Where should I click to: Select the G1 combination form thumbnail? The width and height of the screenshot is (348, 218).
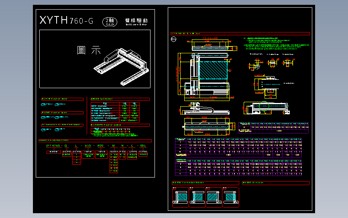point(181,198)
